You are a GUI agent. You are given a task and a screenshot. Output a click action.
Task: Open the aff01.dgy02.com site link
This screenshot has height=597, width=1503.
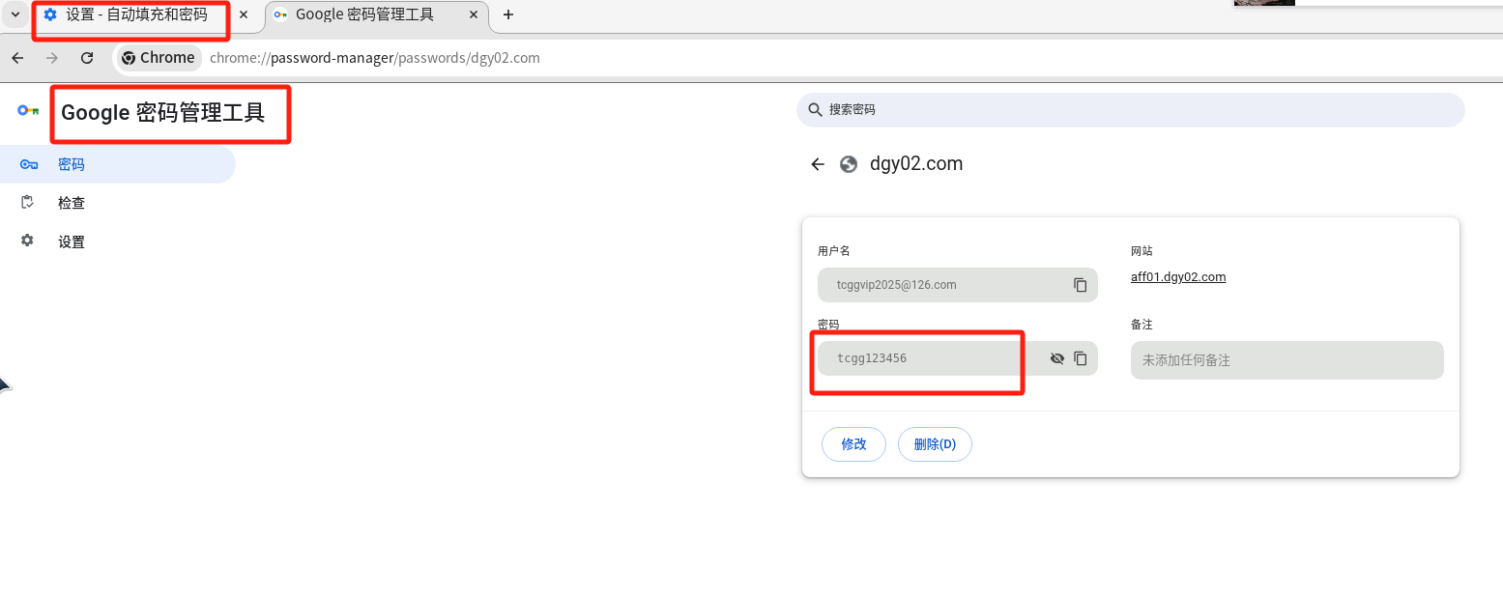1178,277
